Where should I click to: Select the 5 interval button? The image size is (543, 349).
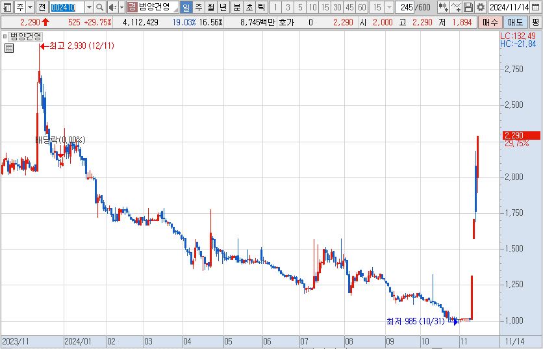300,7
